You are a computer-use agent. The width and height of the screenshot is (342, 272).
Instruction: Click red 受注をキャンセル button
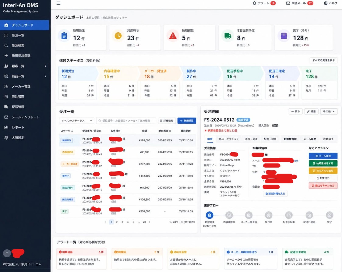click(x=323, y=185)
